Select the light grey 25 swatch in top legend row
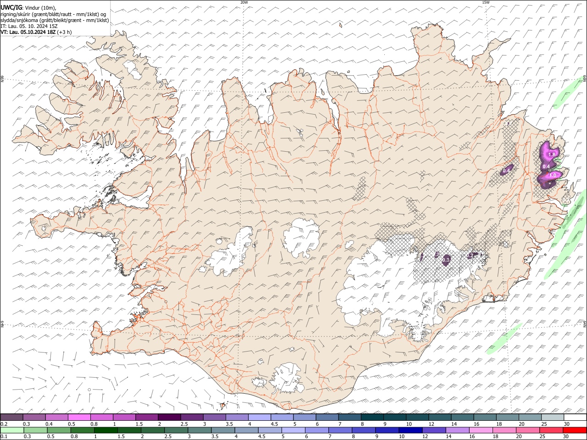587x440 pixels. tap(553, 417)
